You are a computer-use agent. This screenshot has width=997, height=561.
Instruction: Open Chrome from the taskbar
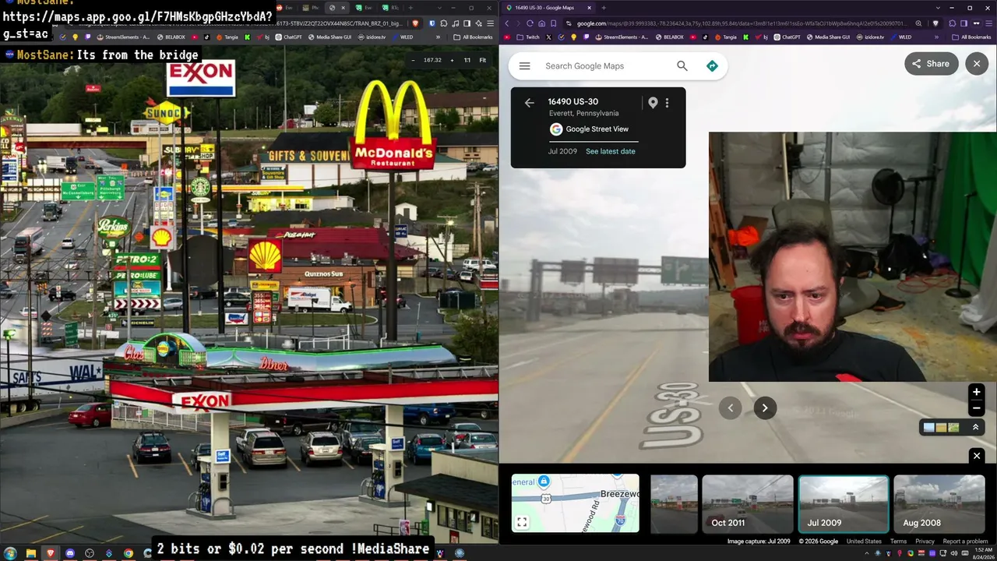pos(129,553)
